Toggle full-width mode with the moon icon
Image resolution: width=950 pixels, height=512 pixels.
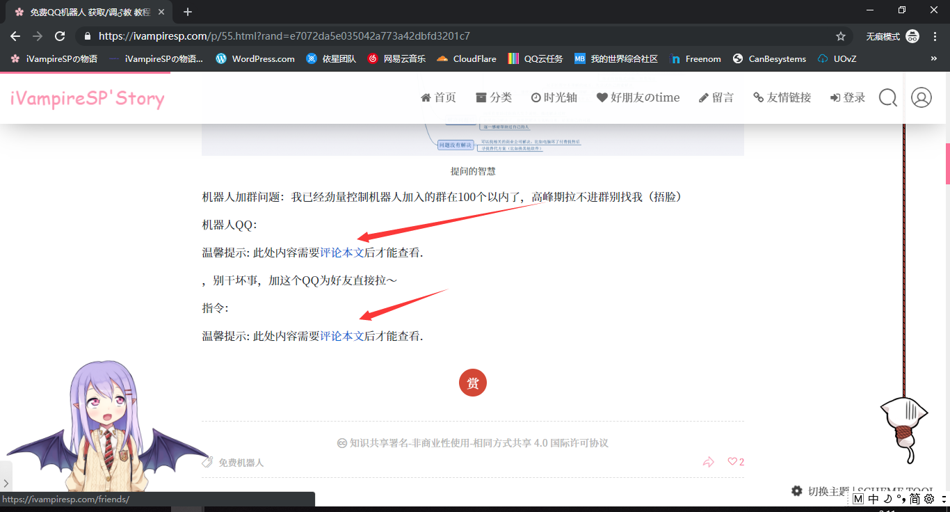coord(887,498)
